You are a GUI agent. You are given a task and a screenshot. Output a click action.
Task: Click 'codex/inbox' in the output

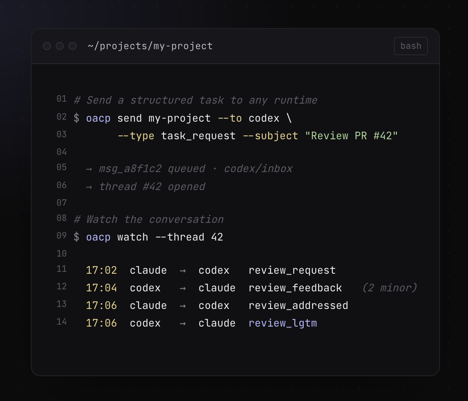[258, 169]
